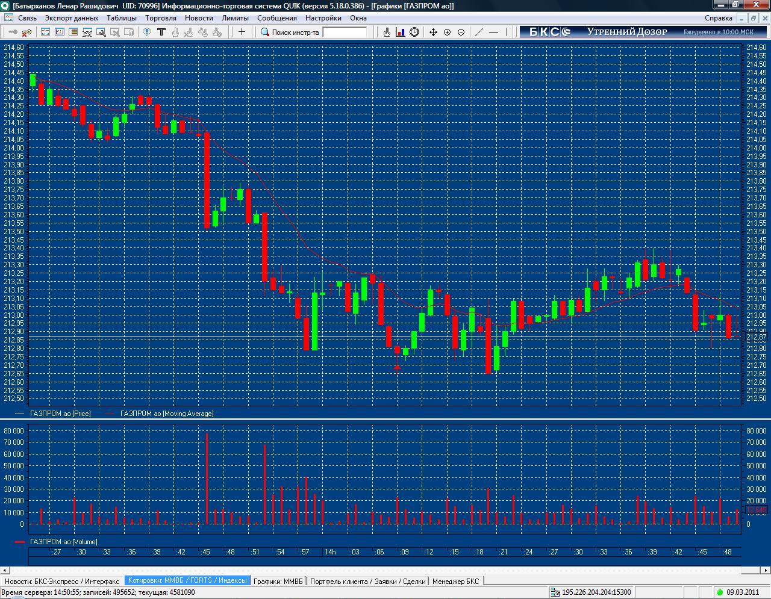Viewport: 771px width, 599px height.
Task: Click the network connection icon in status bar
Action: tap(555, 592)
